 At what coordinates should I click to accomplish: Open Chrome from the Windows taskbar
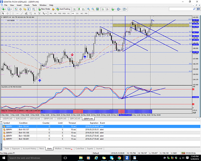pos(119,158)
